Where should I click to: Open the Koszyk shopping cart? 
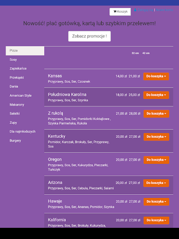(120, 12)
